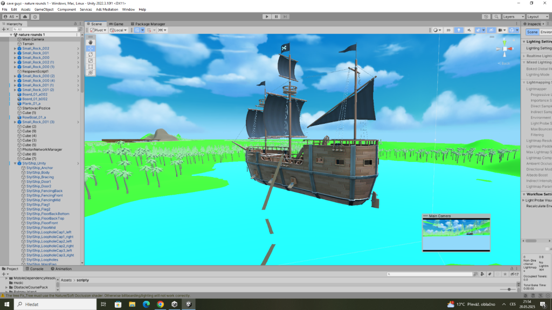The image size is (552, 310).
Task: Toggle grid snapping button
Action: pyautogui.click(x=149, y=30)
